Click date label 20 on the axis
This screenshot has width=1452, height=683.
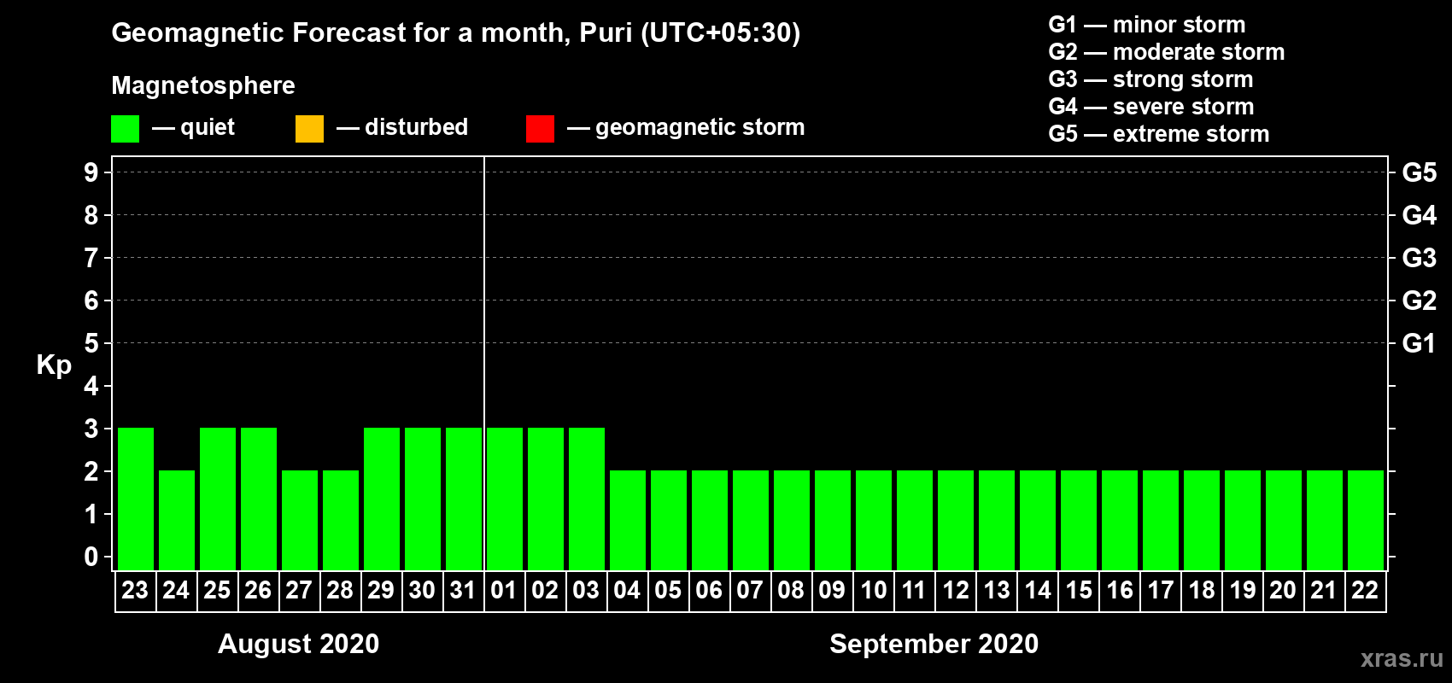click(1283, 591)
